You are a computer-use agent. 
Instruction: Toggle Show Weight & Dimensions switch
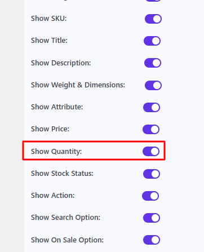coord(153,85)
